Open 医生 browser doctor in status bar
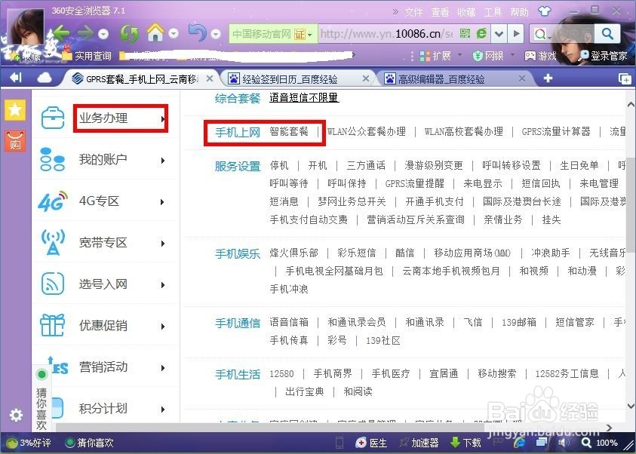The height and width of the screenshot is (454, 636). [x=370, y=443]
